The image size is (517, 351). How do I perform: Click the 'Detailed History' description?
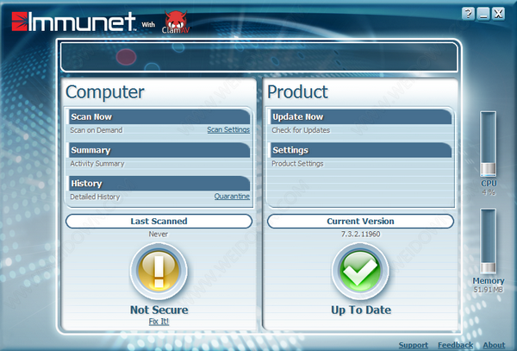click(x=95, y=197)
